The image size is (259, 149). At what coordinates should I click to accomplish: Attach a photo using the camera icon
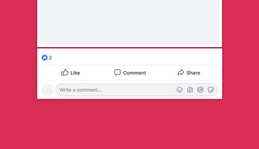point(190,90)
